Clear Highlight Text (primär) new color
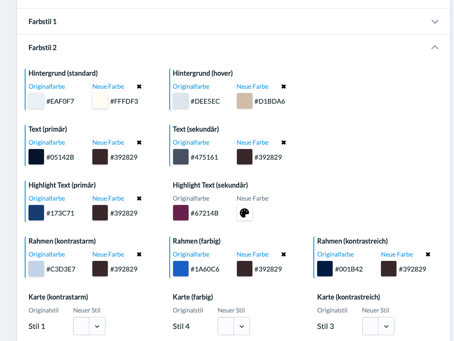 click(139, 199)
